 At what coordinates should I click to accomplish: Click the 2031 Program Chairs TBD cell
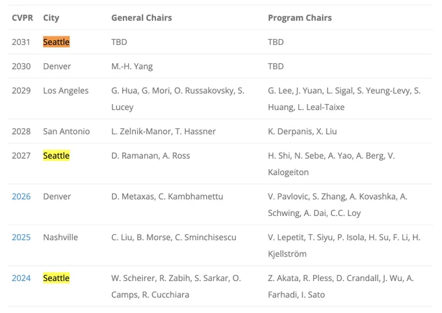(x=276, y=42)
